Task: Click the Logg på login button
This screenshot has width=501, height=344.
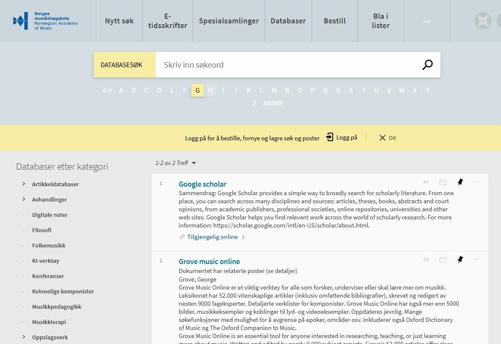Action: [x=342, y=137]
